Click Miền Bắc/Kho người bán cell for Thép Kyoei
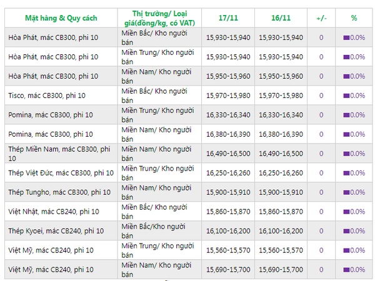This screenshot has width=375, height=281. click(154, 231)
